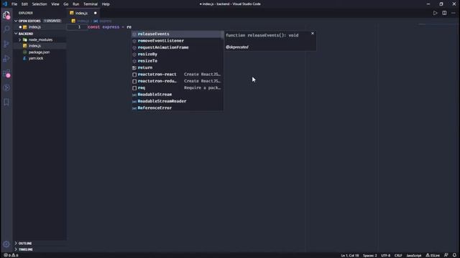This screenshot has width=460, height=258.
Task: Open the editor More Actions ellipsis
Action: [454, 13]
